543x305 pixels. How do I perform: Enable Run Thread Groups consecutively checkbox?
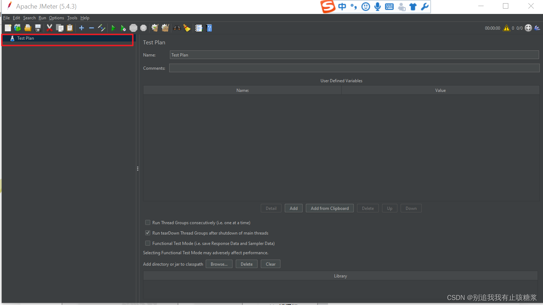148,222
